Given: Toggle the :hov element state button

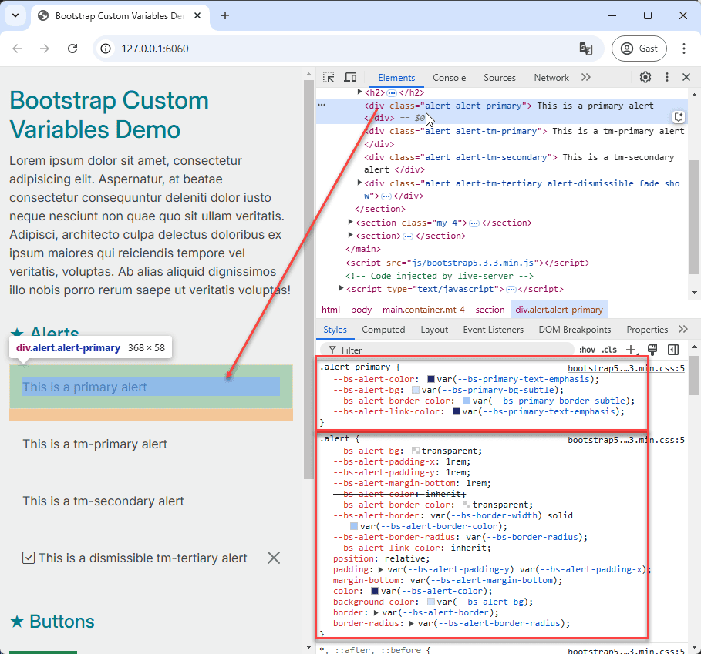Looking at the screenshot, I should coord(587,350).
